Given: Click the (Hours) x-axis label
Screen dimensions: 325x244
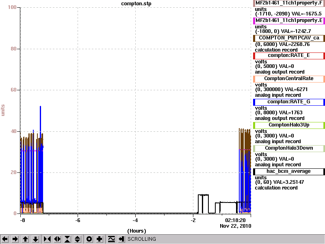Looking at the screenshot, I should point(136,231).
